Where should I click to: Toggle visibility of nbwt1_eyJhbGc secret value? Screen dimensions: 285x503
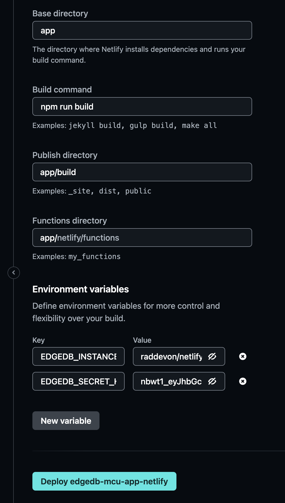pos(212,381)
